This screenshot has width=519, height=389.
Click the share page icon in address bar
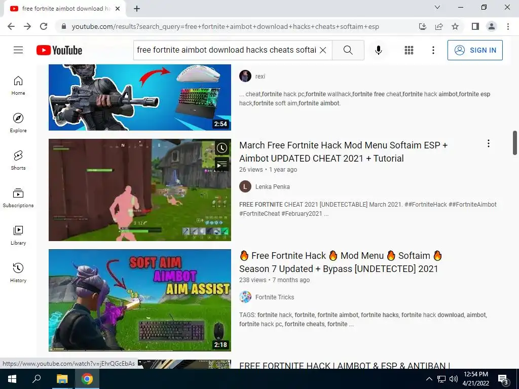click(x=439, y=26)
